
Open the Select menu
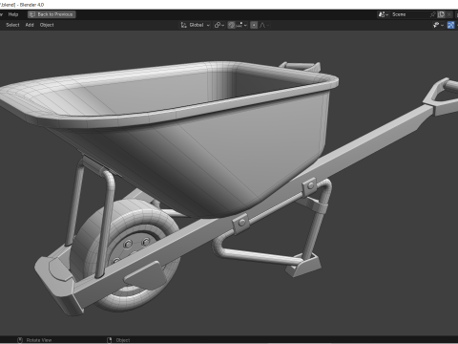point(12,25)
